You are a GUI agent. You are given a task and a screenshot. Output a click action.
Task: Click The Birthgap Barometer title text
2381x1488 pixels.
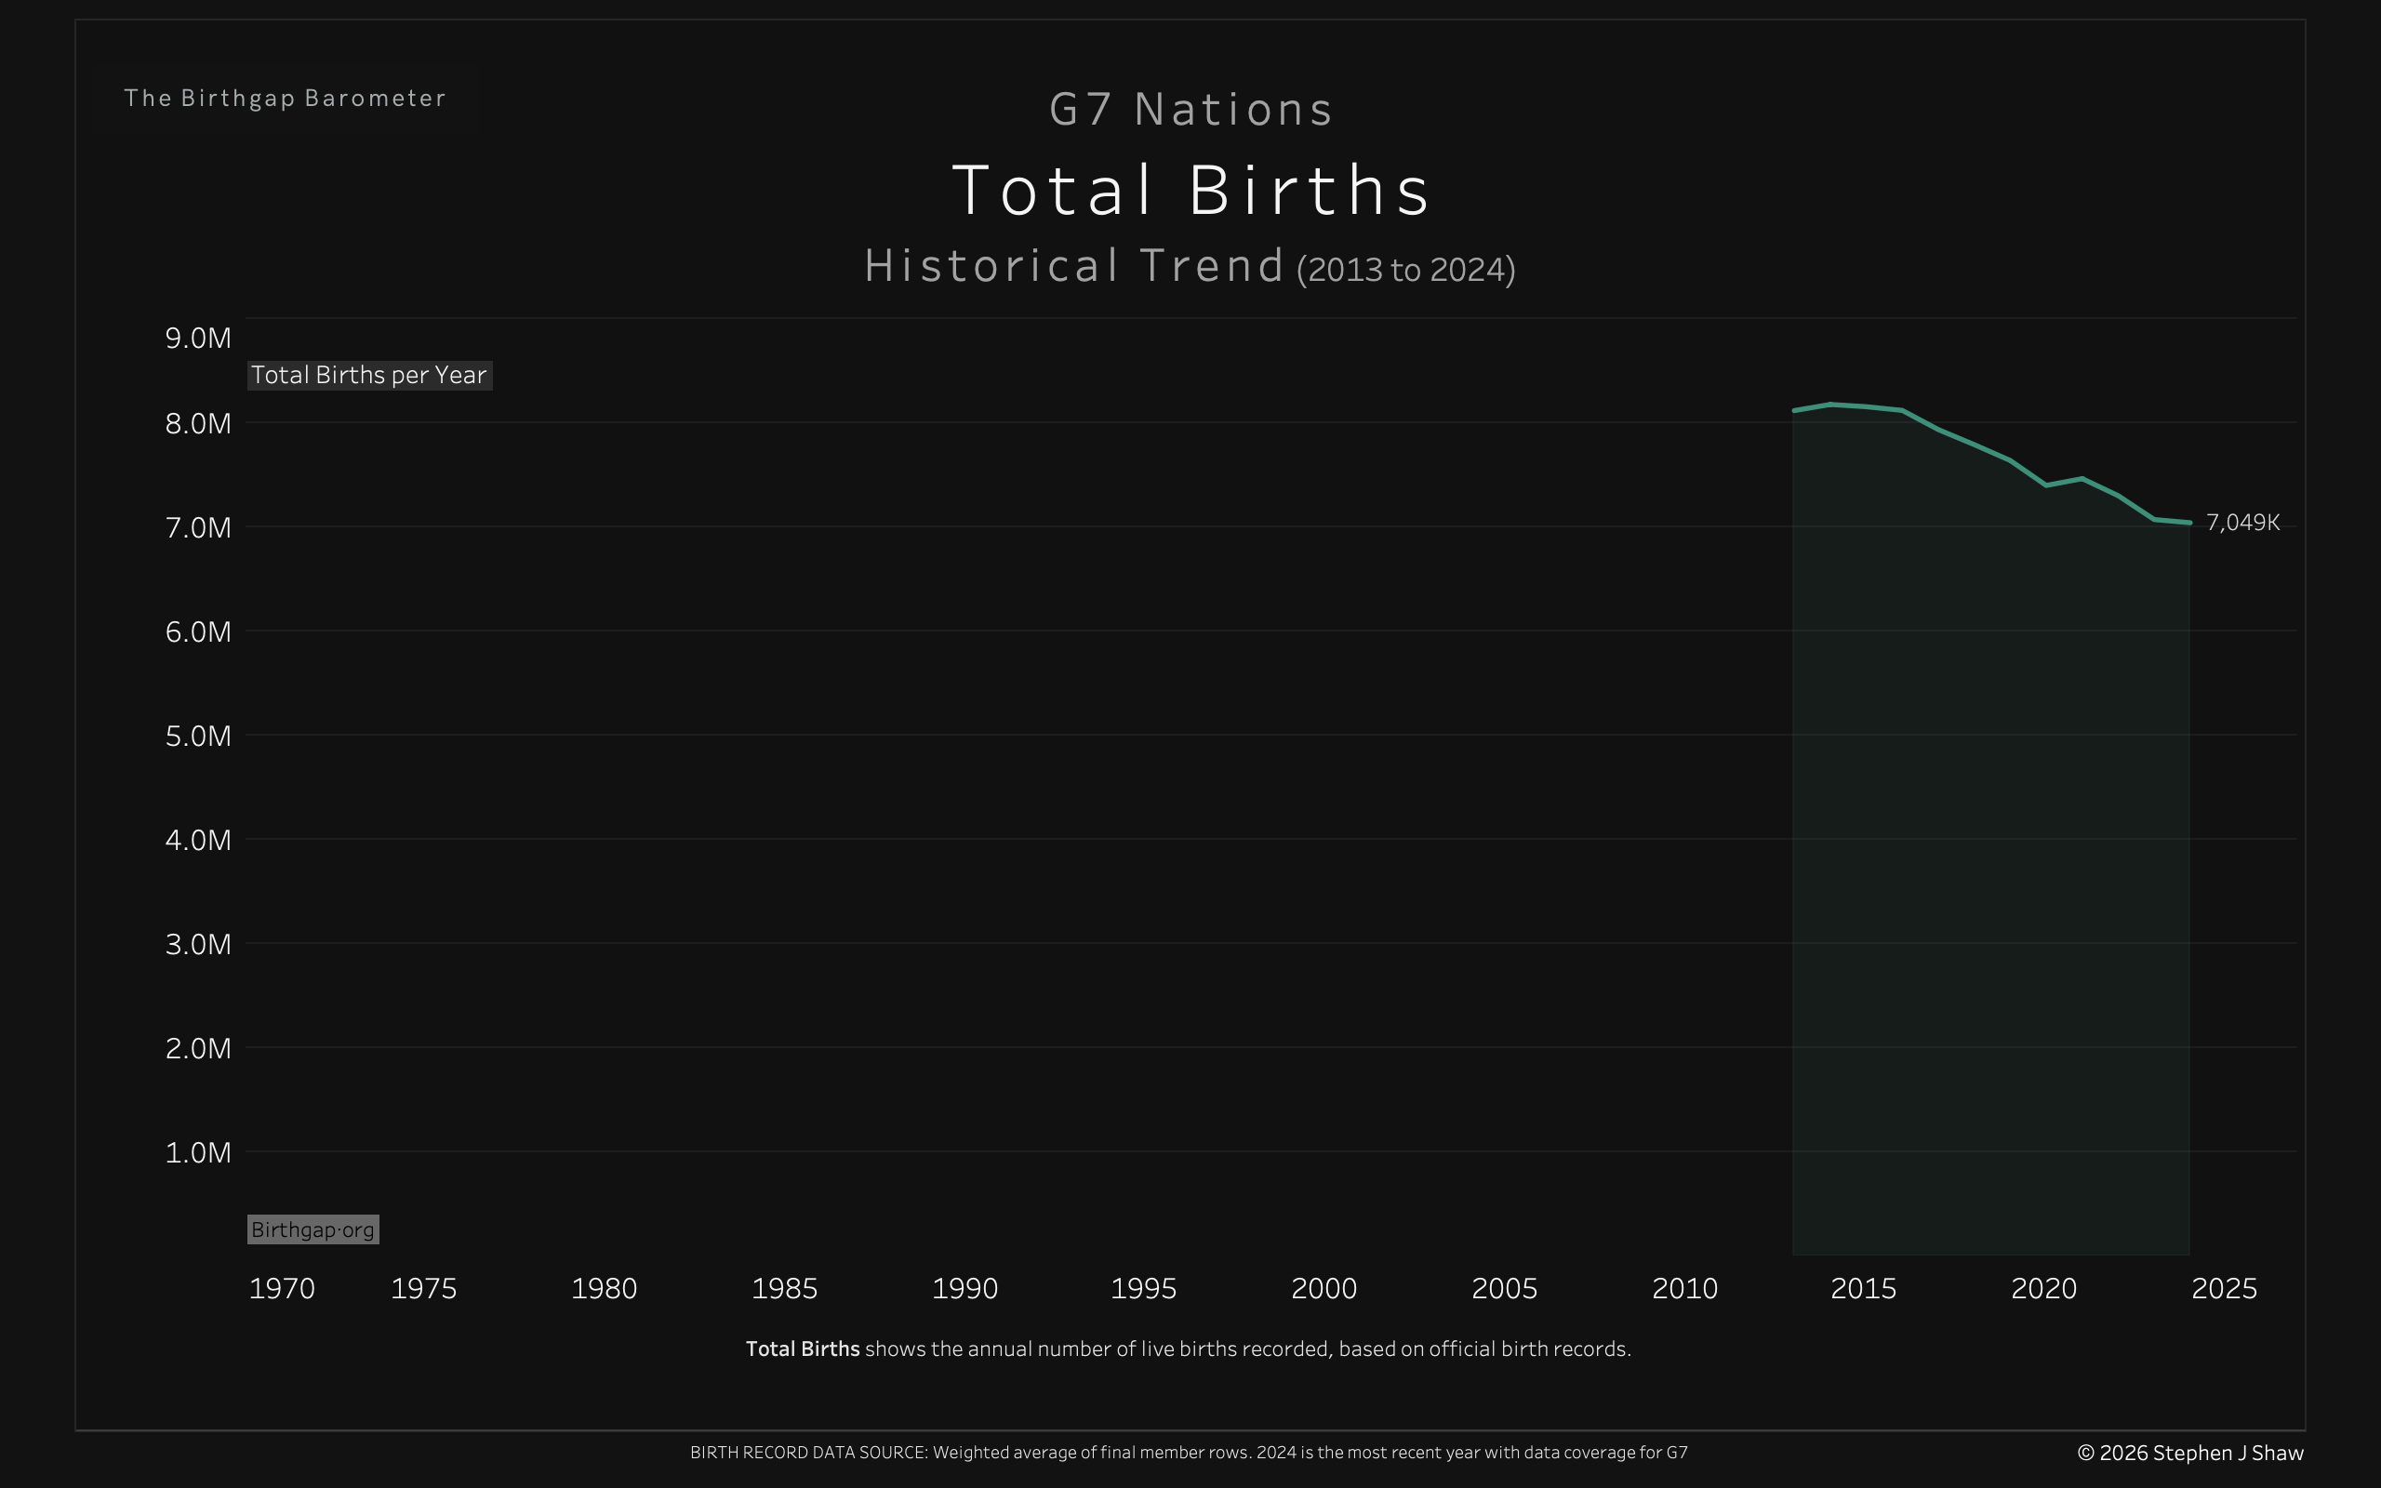pos(286,99)
